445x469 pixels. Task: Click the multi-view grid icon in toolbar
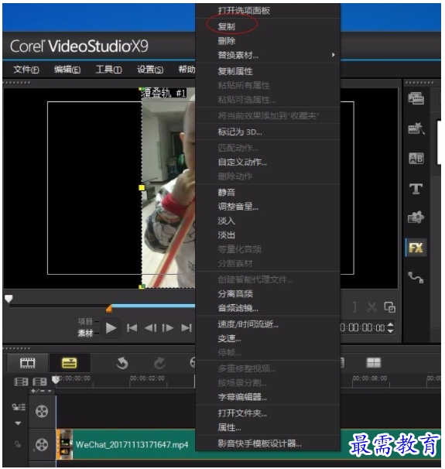pos(374,363)
